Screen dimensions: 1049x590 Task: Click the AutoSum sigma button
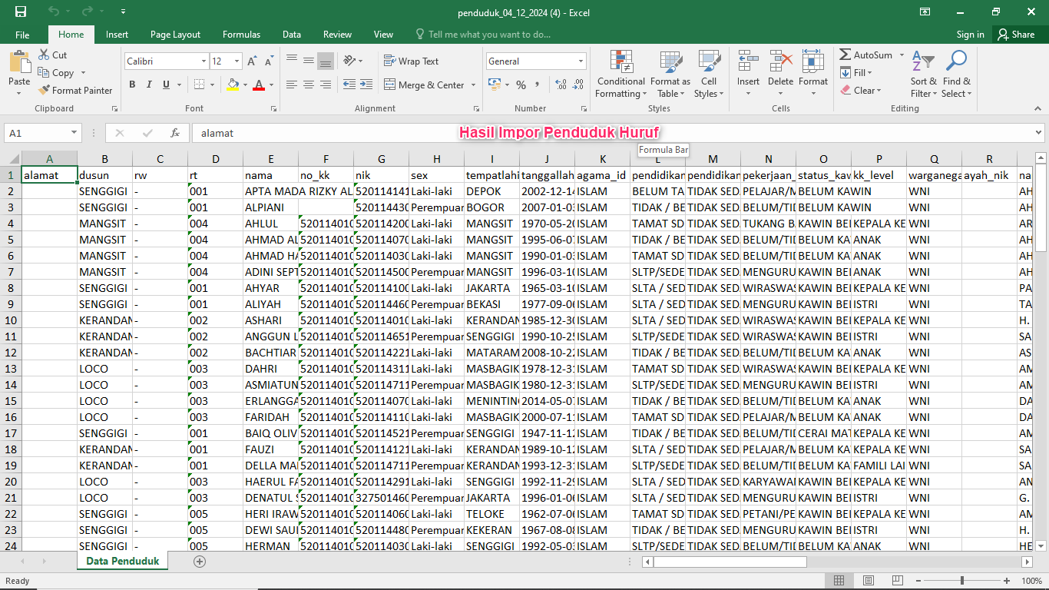pyautogui.click(x=865, y=55)
